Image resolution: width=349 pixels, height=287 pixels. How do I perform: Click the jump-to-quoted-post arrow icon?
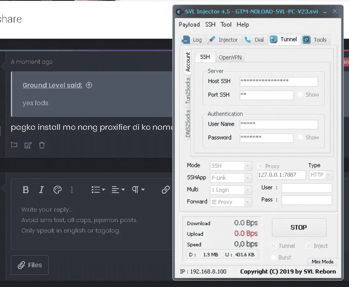[x=89, y=85]
